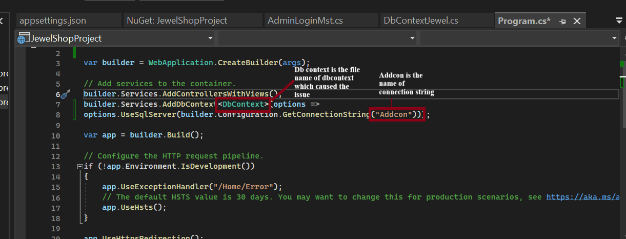Collapse the if block on line 13
The width and height of the screenshot is (626, 239).
pos(79,167)
